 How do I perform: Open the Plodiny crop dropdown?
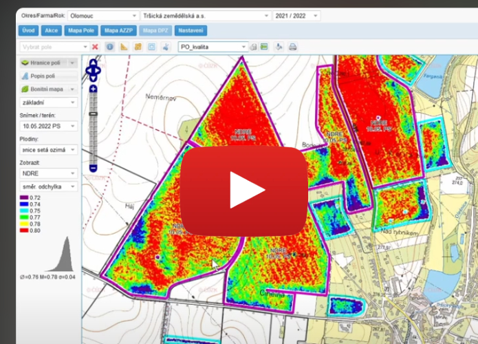point(49,150)
